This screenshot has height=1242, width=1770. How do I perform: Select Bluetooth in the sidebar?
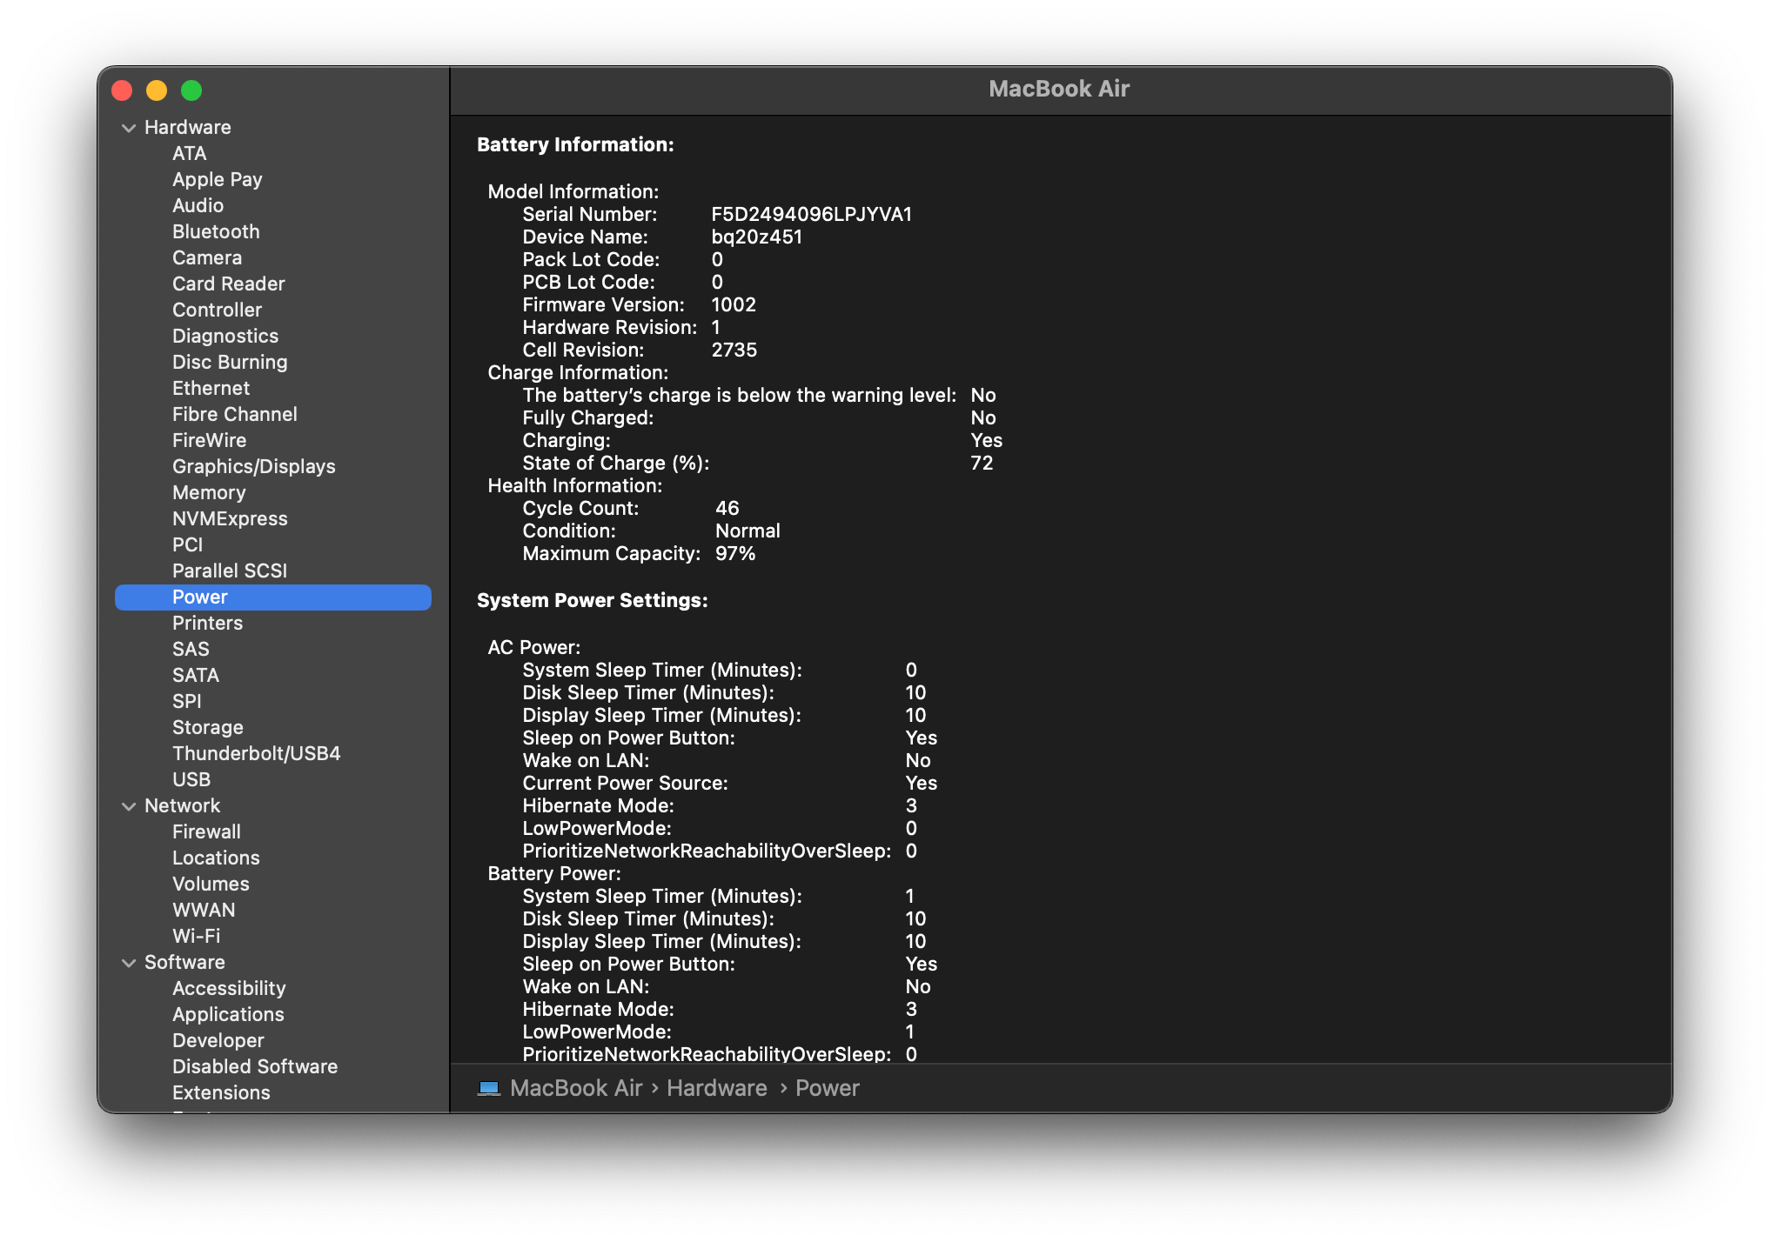click(x=216, y=231)
